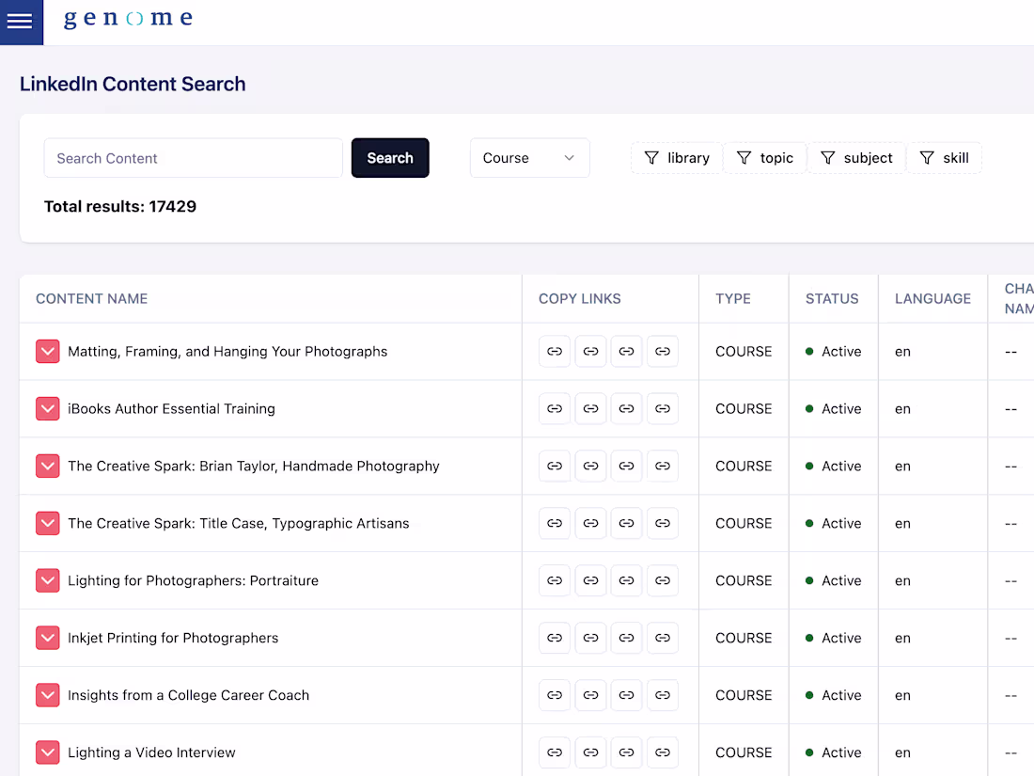This screenshot has width=1034, height=776.
Task: Open the library filter
Action: [x=677, y=158]
